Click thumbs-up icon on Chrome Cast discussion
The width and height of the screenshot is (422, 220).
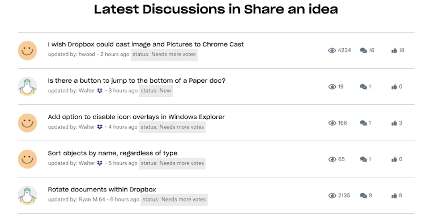coord(394,51)
